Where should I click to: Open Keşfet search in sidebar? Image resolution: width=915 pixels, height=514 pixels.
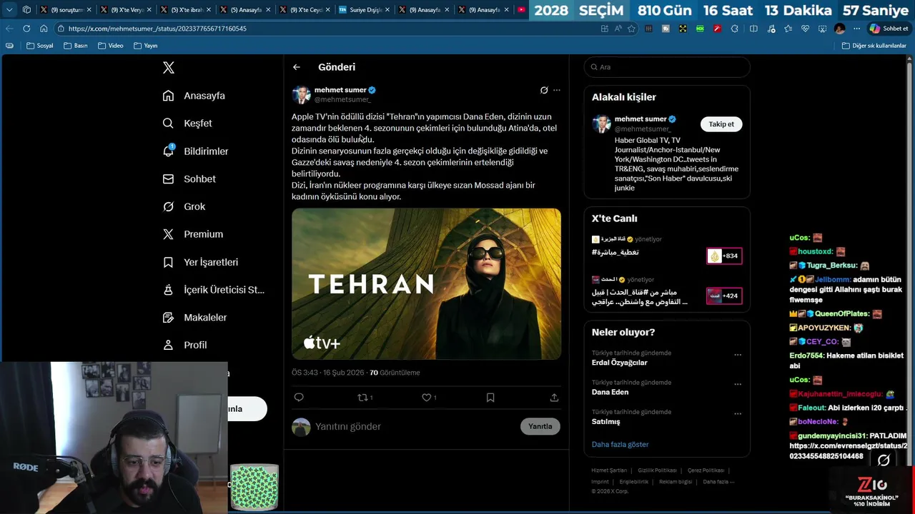pyautogui.click(x=188, y=124)
